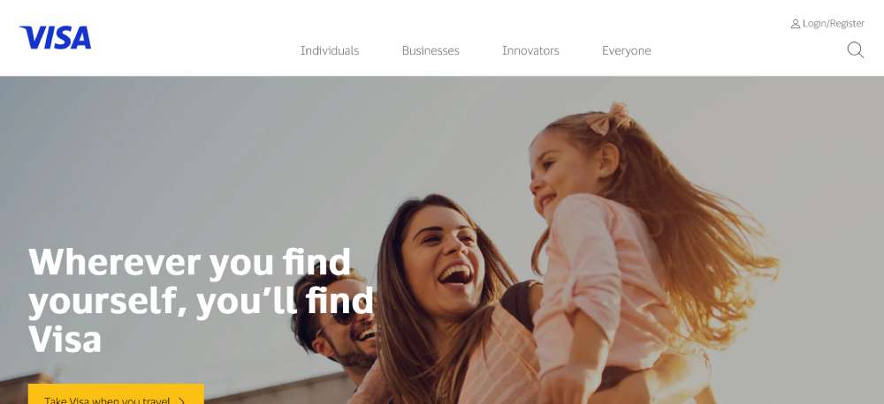Click the laughing woman's face in the banner

[444, 260]
